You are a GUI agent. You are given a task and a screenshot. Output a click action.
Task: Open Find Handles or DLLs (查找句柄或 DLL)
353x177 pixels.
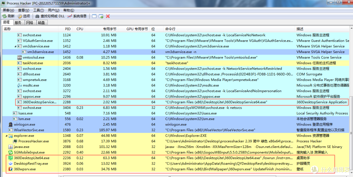[x=50, y=16]
